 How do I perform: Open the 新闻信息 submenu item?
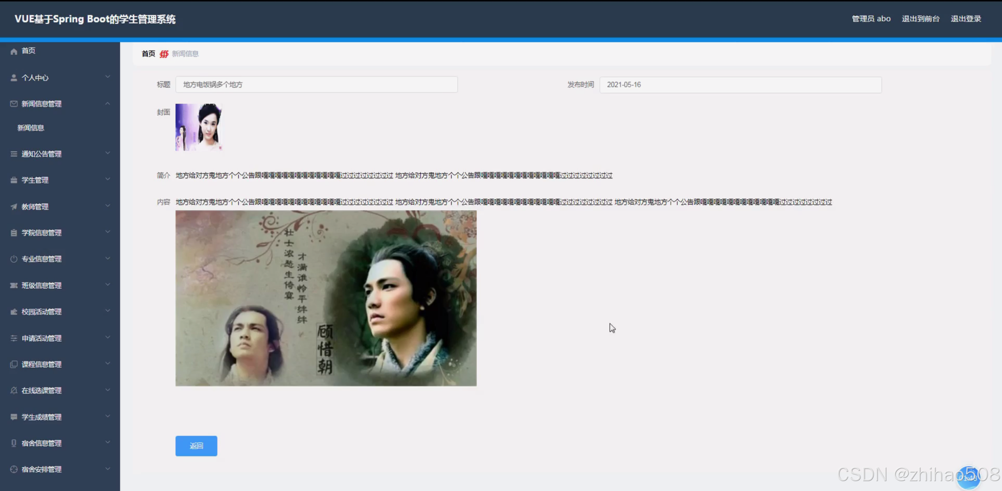tap(30, 128)
